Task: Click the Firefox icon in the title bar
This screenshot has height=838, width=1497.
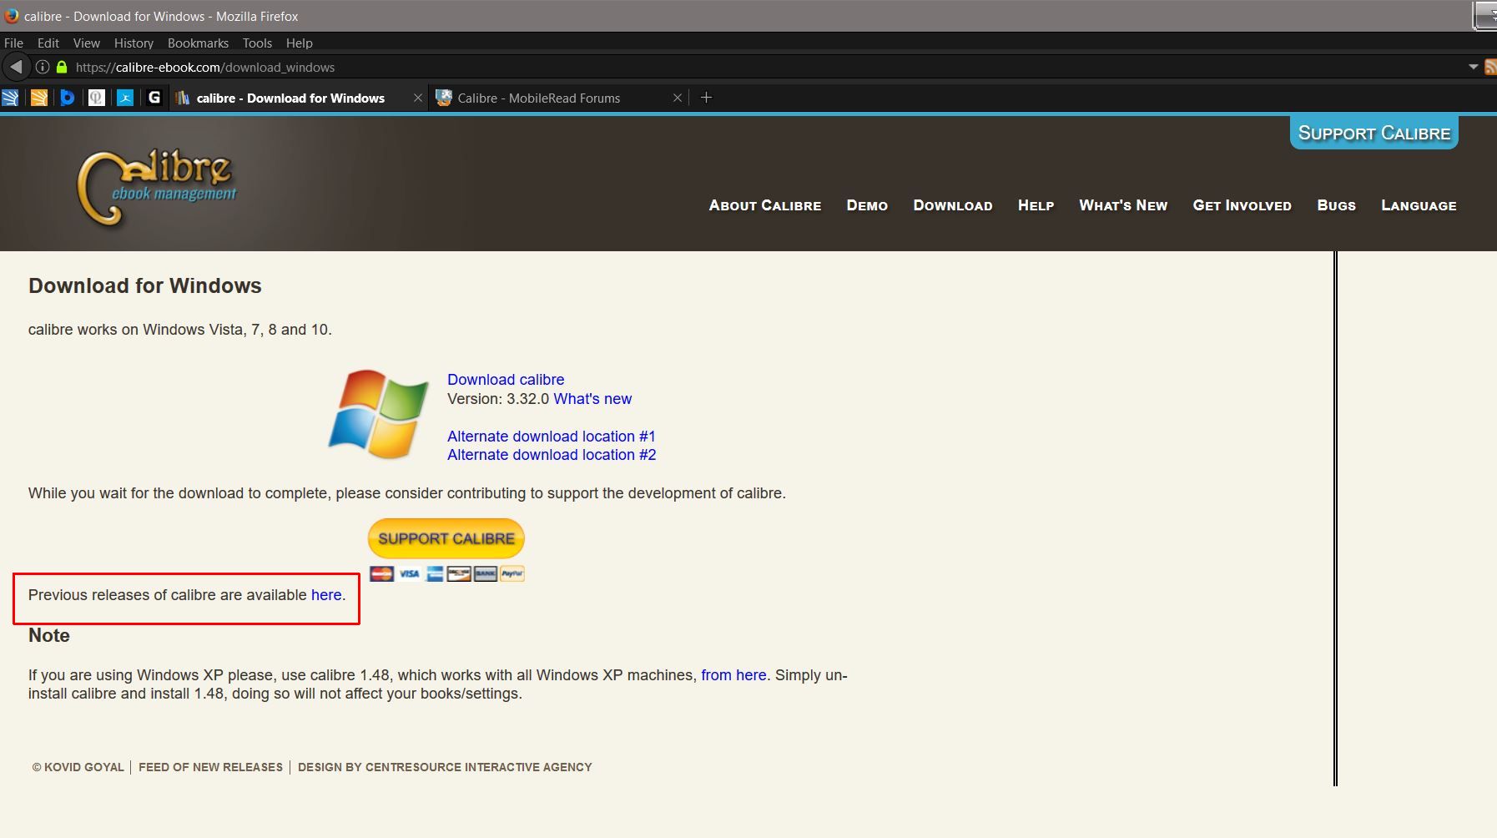Action: pyautogui.click(x=11, y=16)
